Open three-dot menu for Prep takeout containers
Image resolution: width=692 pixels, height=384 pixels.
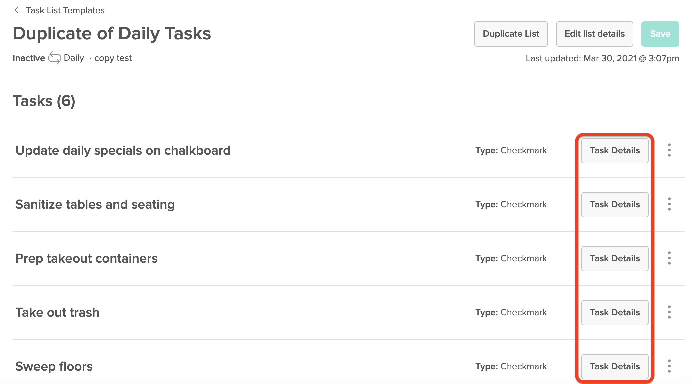[x=669, y=258]
